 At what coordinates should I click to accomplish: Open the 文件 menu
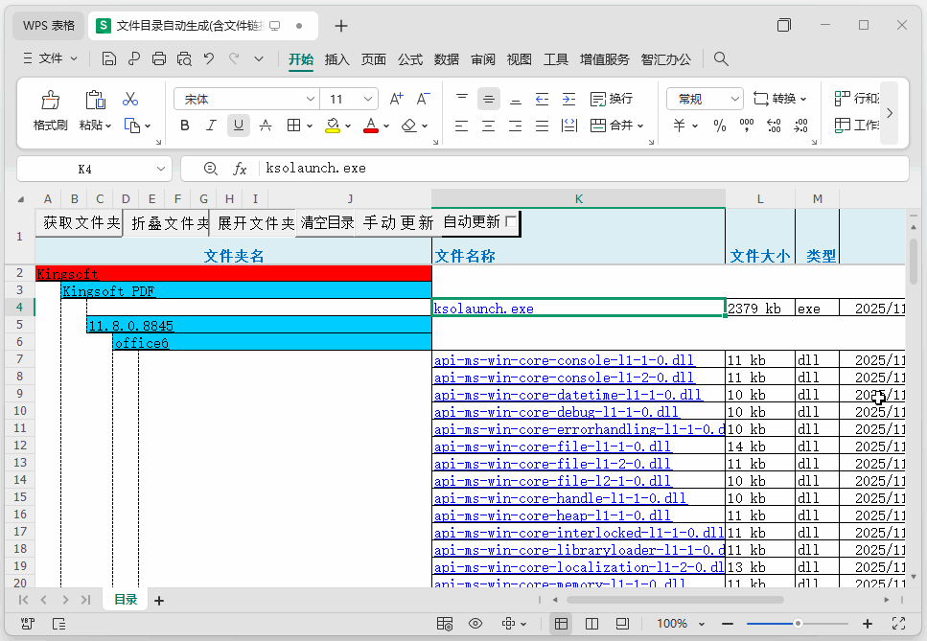tap(50, 58)
